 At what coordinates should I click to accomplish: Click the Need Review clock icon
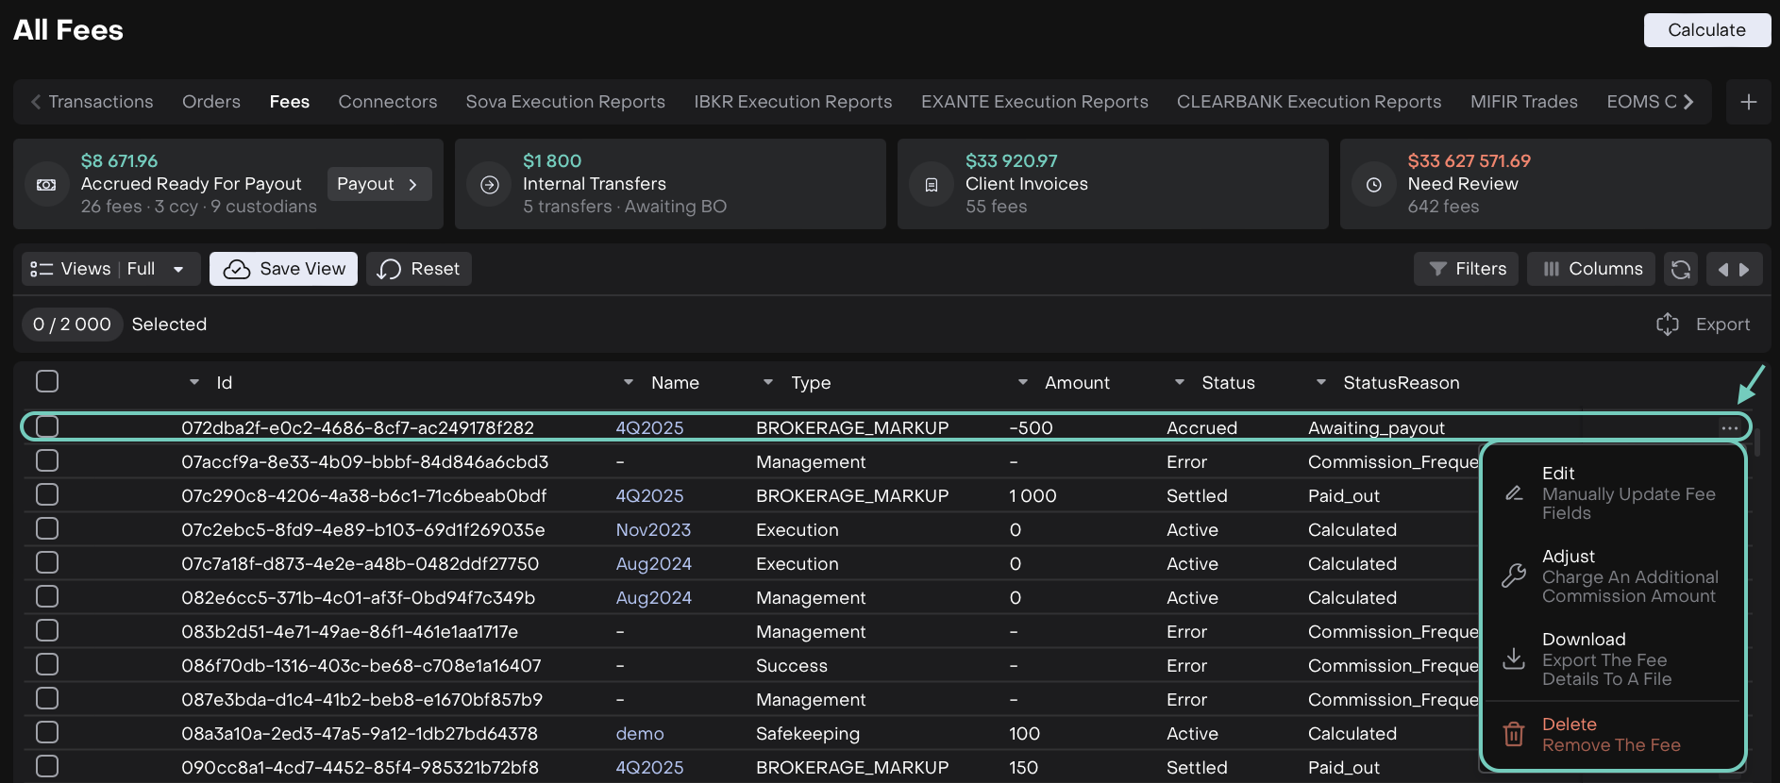click(x=1374, y=185)
